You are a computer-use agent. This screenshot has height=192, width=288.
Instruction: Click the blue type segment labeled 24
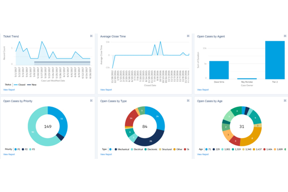[157, 116]
